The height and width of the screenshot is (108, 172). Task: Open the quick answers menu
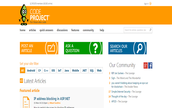click(46, 30)
